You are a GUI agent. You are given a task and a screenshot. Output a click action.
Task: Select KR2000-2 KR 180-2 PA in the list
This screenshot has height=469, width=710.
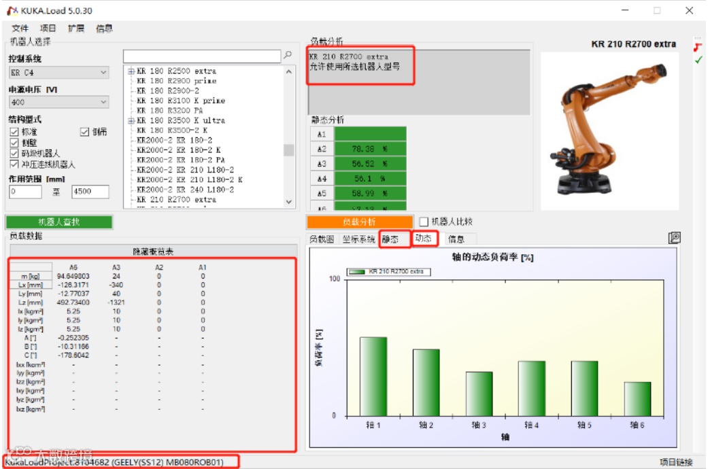[181, 160]
